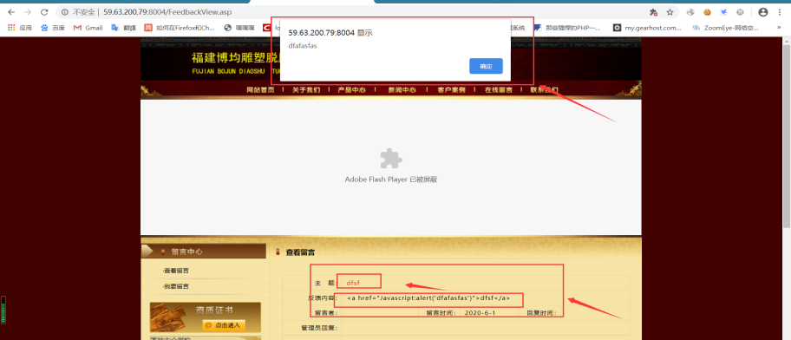791x340 pixels.
Task: Open 在线留言 navigation item
Action: coord(499,90)
